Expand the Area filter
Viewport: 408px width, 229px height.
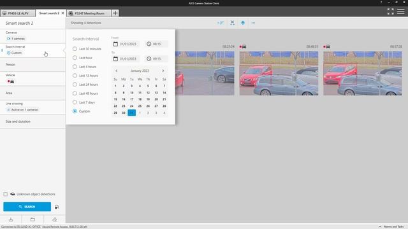pos(33,93)
